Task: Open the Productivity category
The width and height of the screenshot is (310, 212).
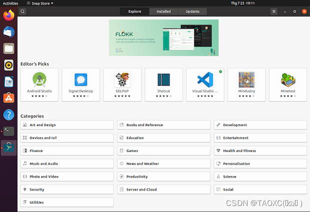Action: pos(163,176)
